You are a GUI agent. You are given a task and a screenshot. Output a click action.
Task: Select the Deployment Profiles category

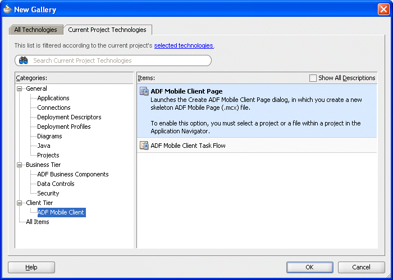[x=63, y=127]
